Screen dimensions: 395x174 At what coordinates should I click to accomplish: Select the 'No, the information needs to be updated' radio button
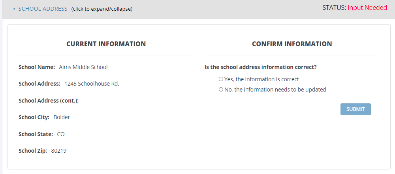221,90
